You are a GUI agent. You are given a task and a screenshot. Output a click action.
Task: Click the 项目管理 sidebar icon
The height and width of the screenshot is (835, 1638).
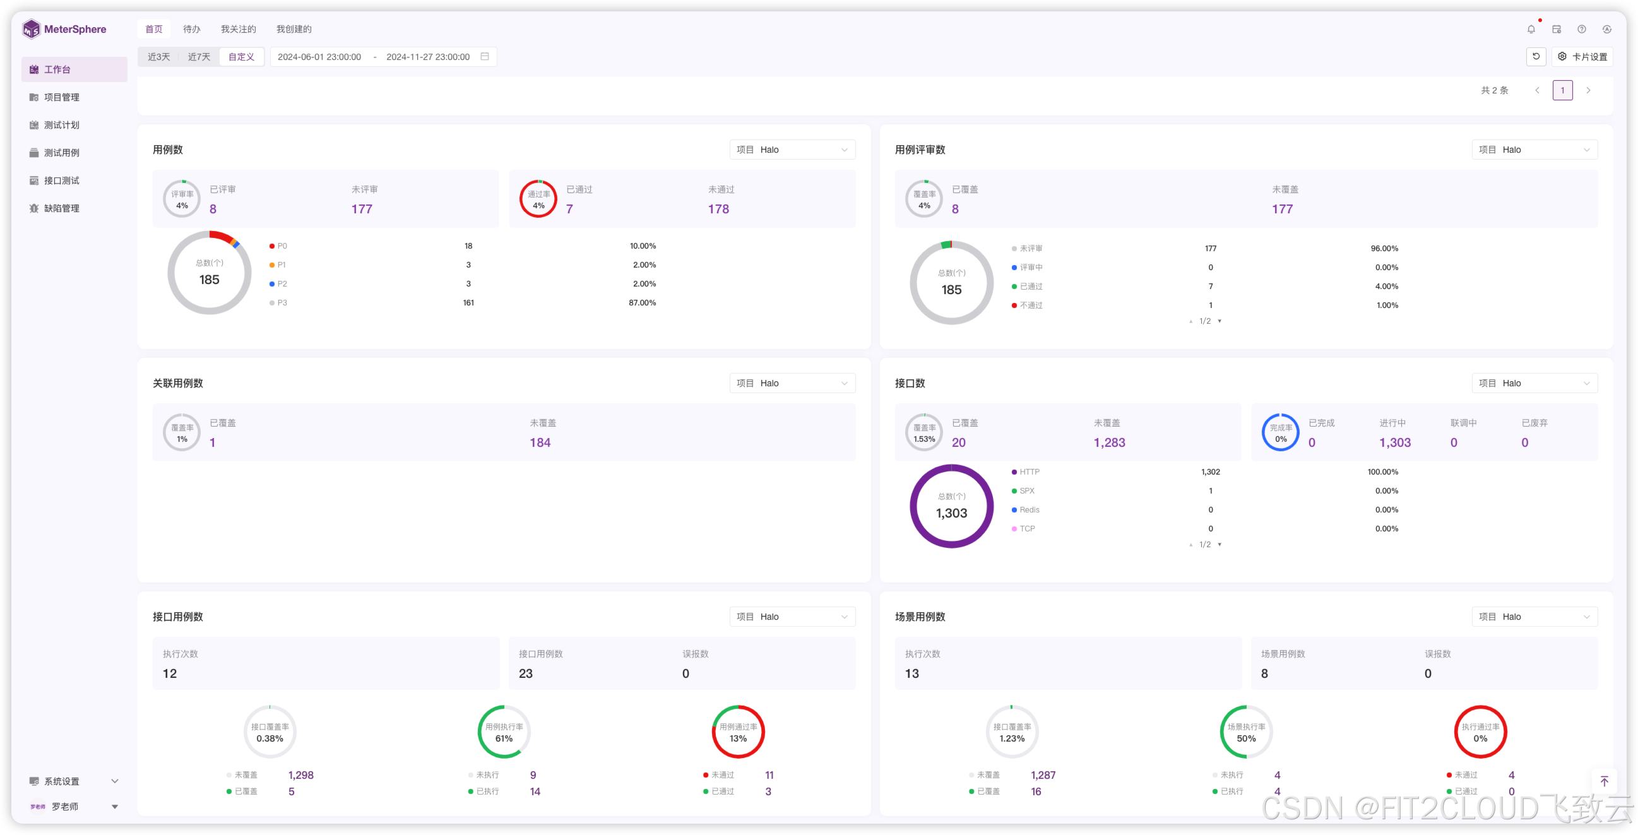[x=33, y=97]
